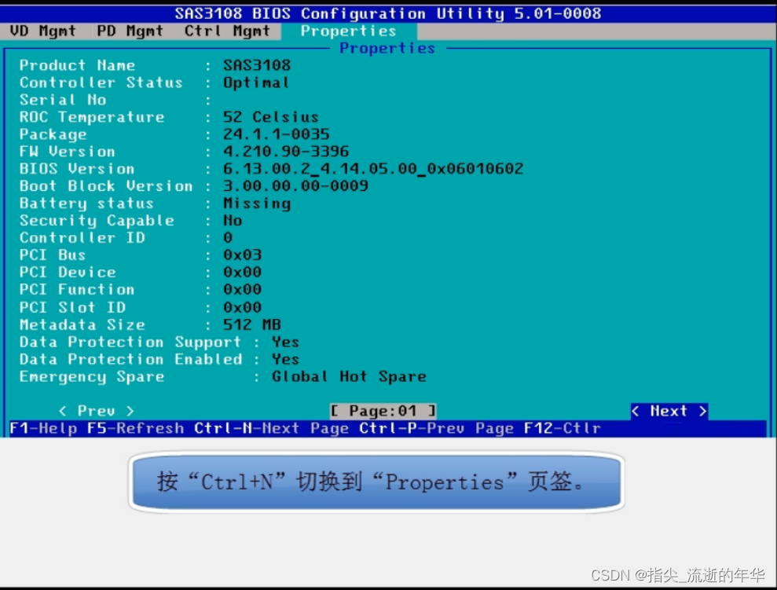The image size is (777, 590).
Task: Click the PCI Slot ID value 0x00
Action: [x=242, y=307]
